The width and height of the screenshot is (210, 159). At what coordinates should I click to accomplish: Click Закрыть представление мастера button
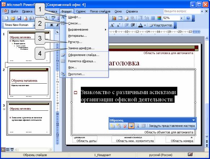172,126
